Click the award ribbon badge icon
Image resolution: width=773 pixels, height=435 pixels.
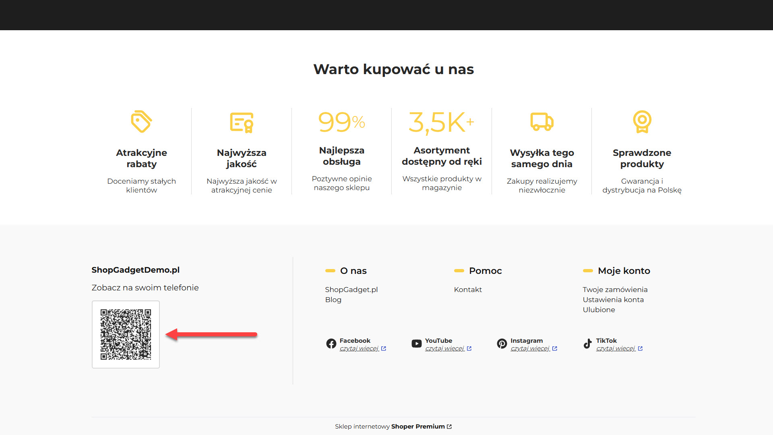pos(642,122)
